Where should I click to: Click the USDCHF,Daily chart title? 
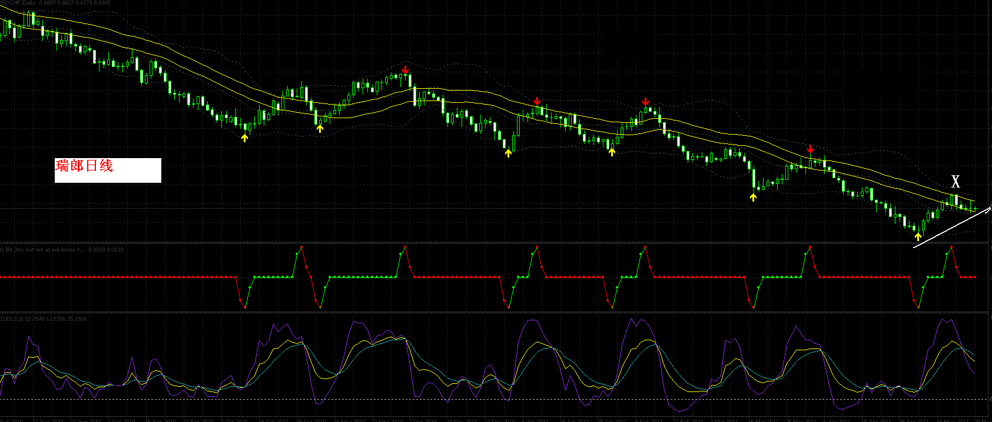click(18, 3)
